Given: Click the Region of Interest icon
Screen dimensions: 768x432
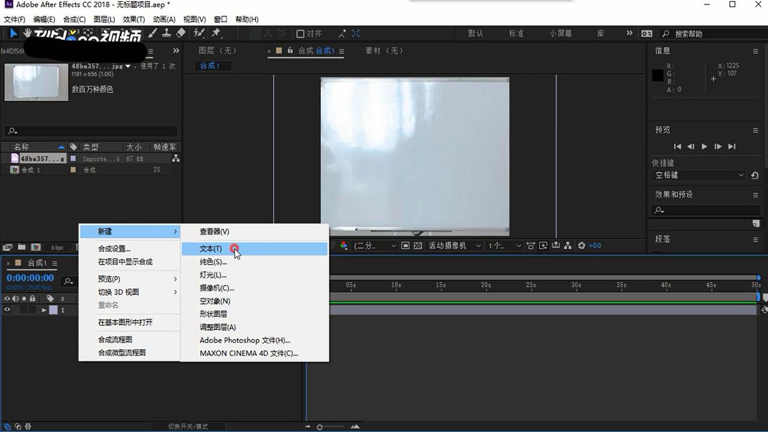Looking at the screenshot, I should pos(407,245).
